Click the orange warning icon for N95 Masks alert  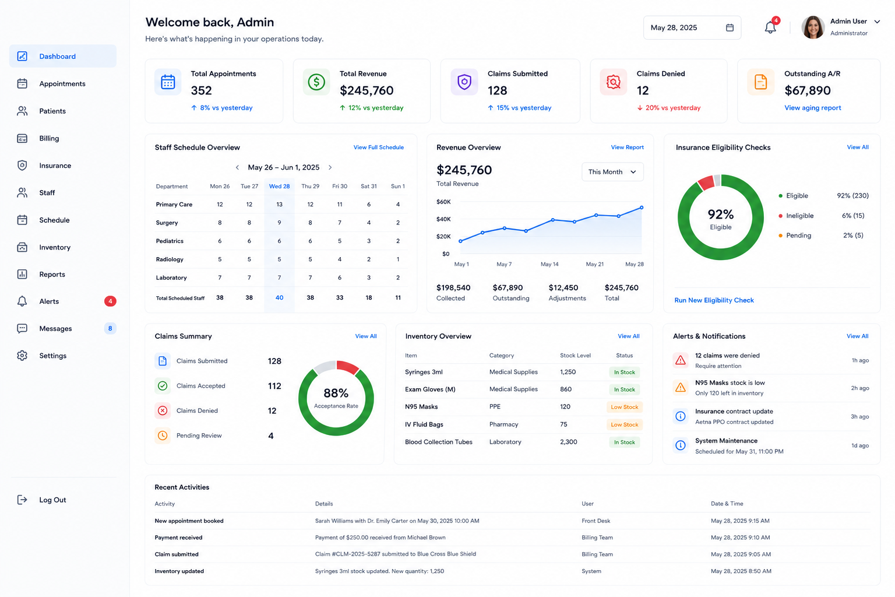click(680, 387)
